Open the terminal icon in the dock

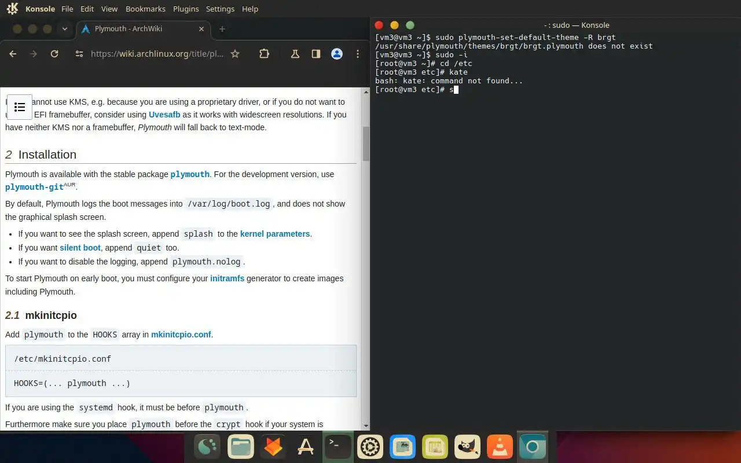[x=338, y=447]
